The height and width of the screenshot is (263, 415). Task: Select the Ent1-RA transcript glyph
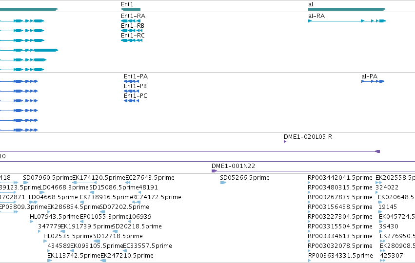(x=131, y=21)
